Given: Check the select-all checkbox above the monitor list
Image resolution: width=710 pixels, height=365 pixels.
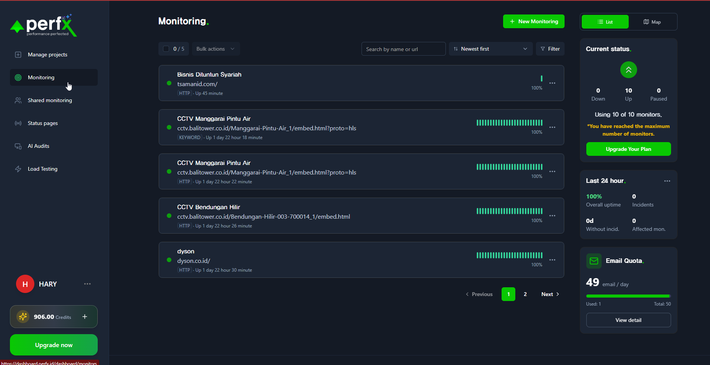Looking at the screenshot, I should click(x=166, y=49).
